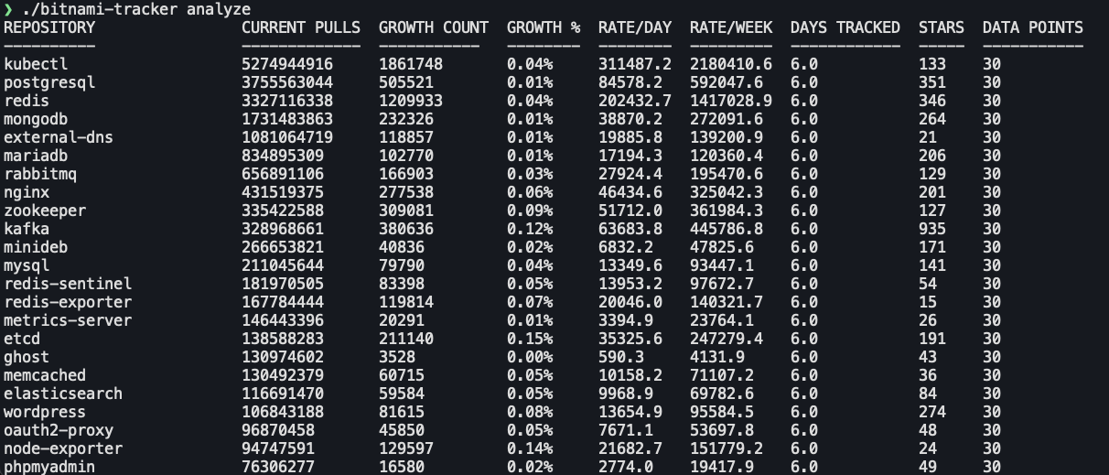
Task: Click kafka's growth percent 0.12%
Action: pyautogui.click(x=530, y=229)
